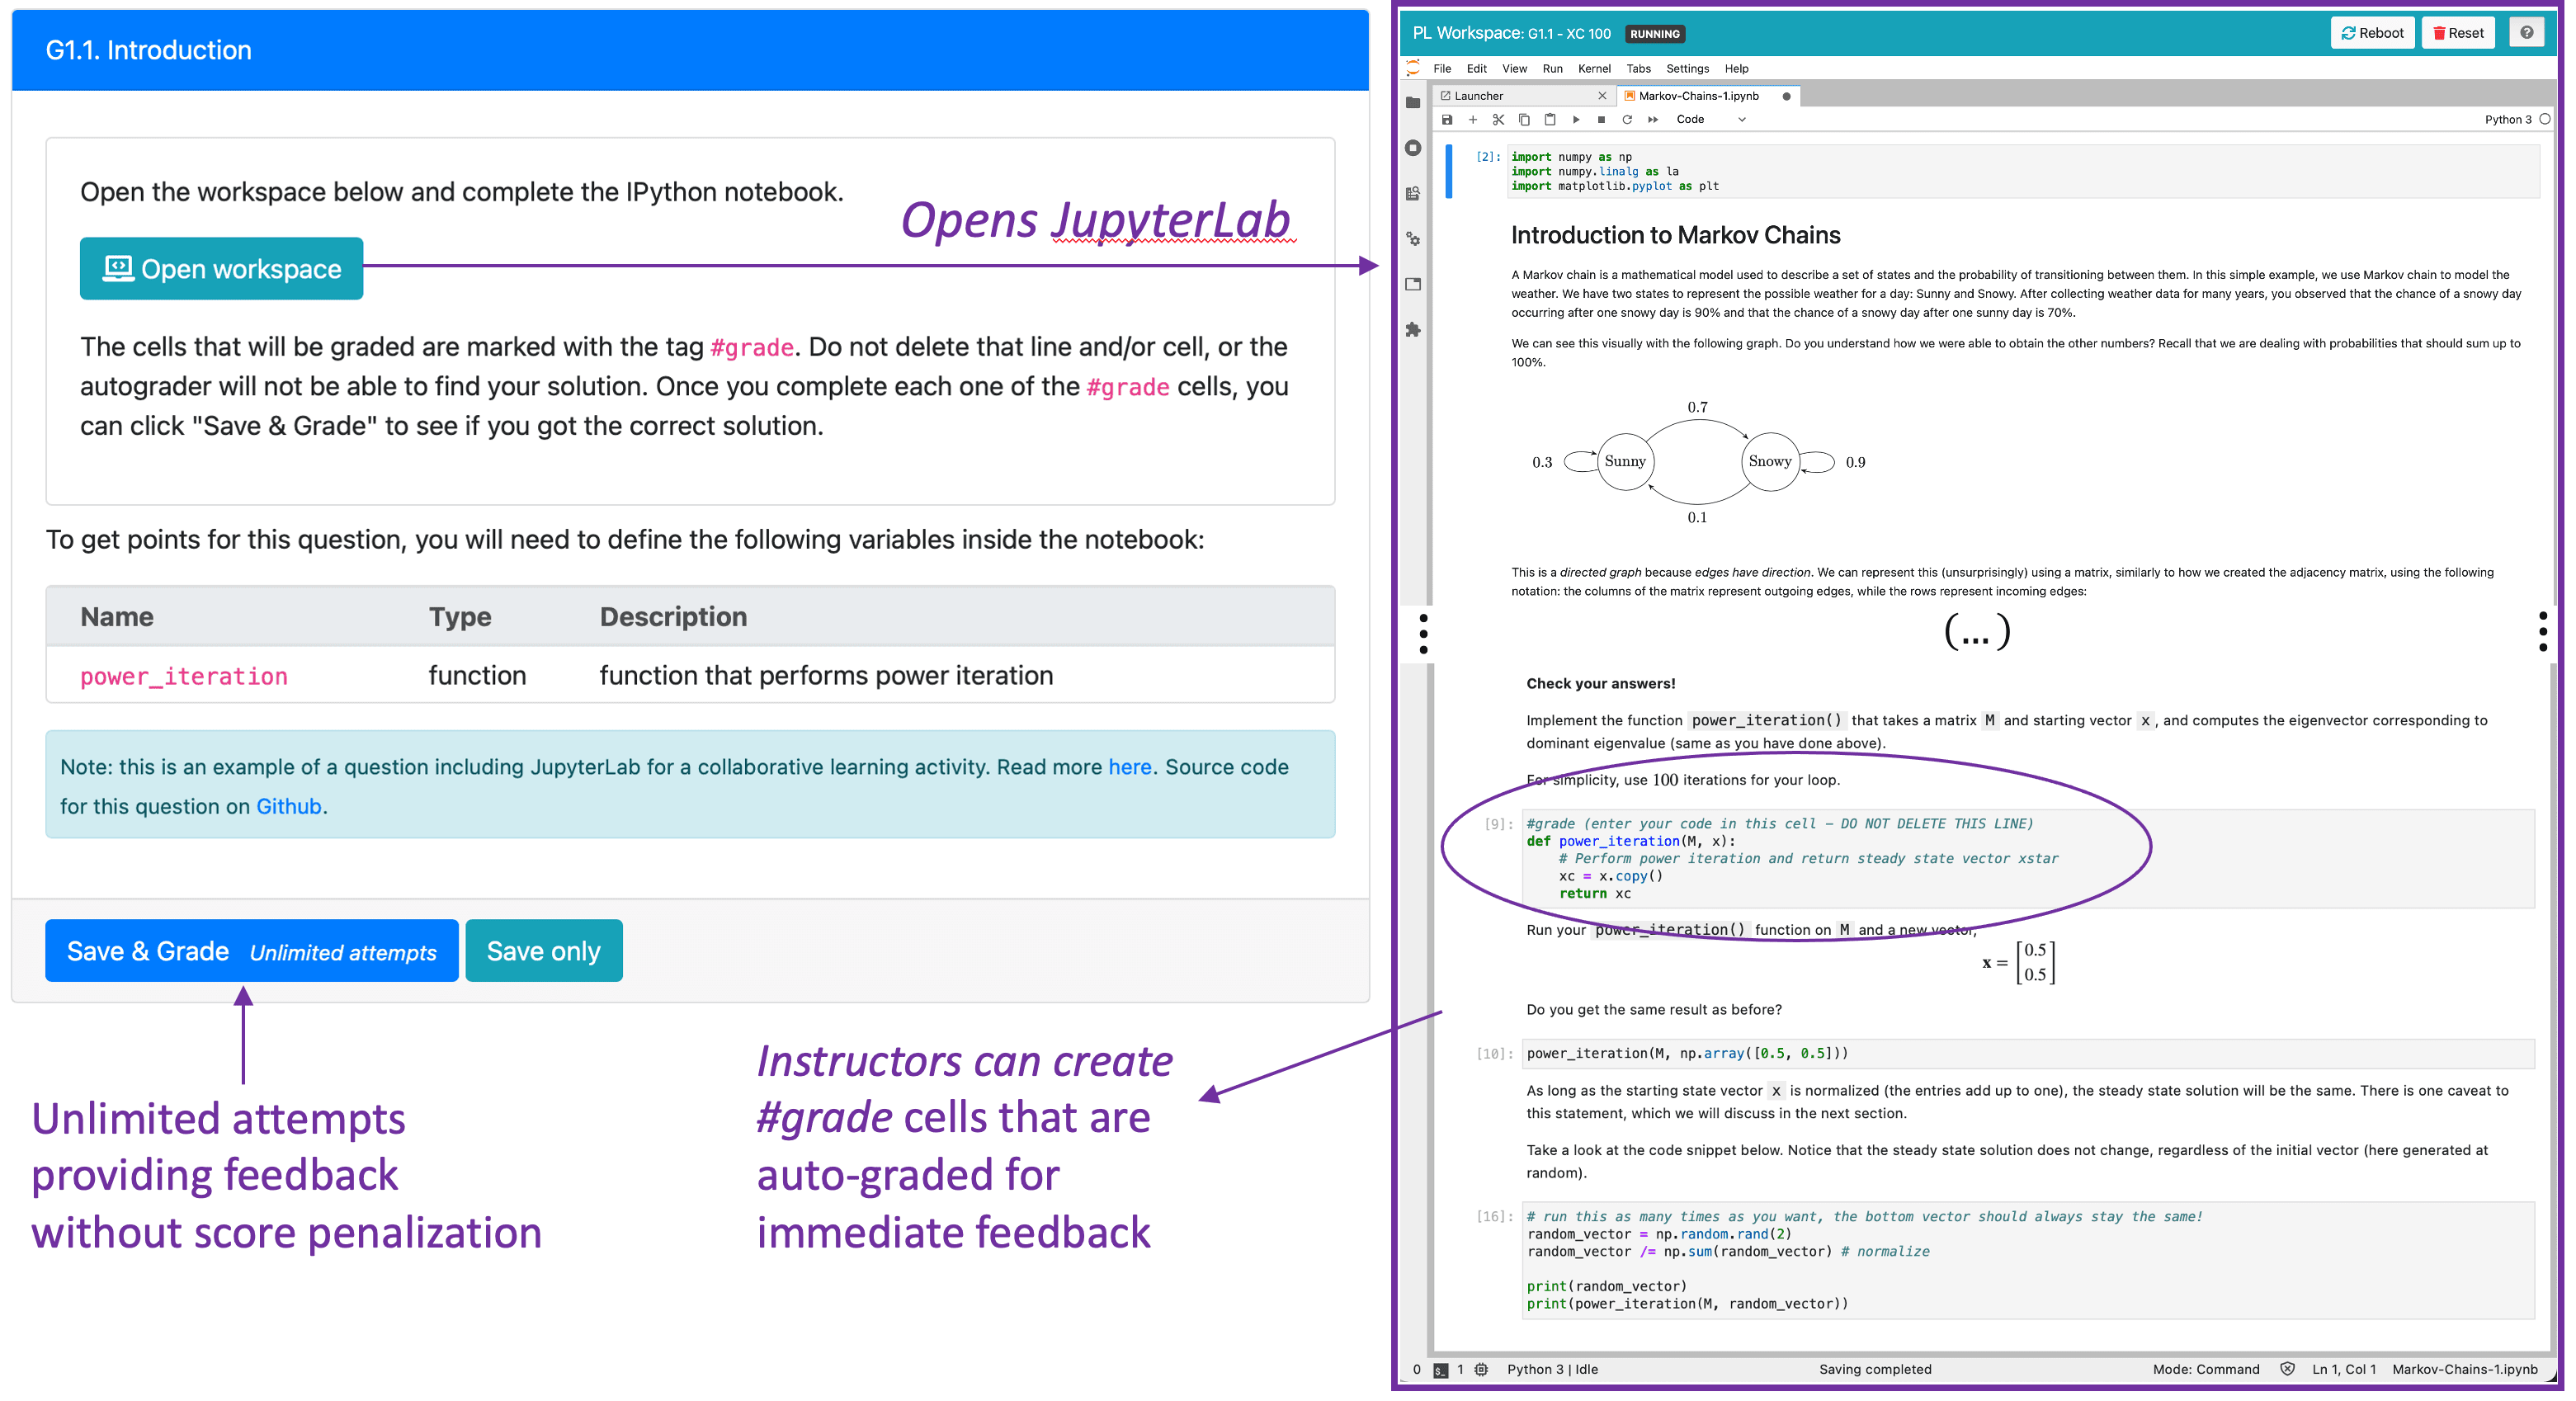Open the Settings menu
This screenshot has height=1401, width=2576.
(x=1687, y=69)
